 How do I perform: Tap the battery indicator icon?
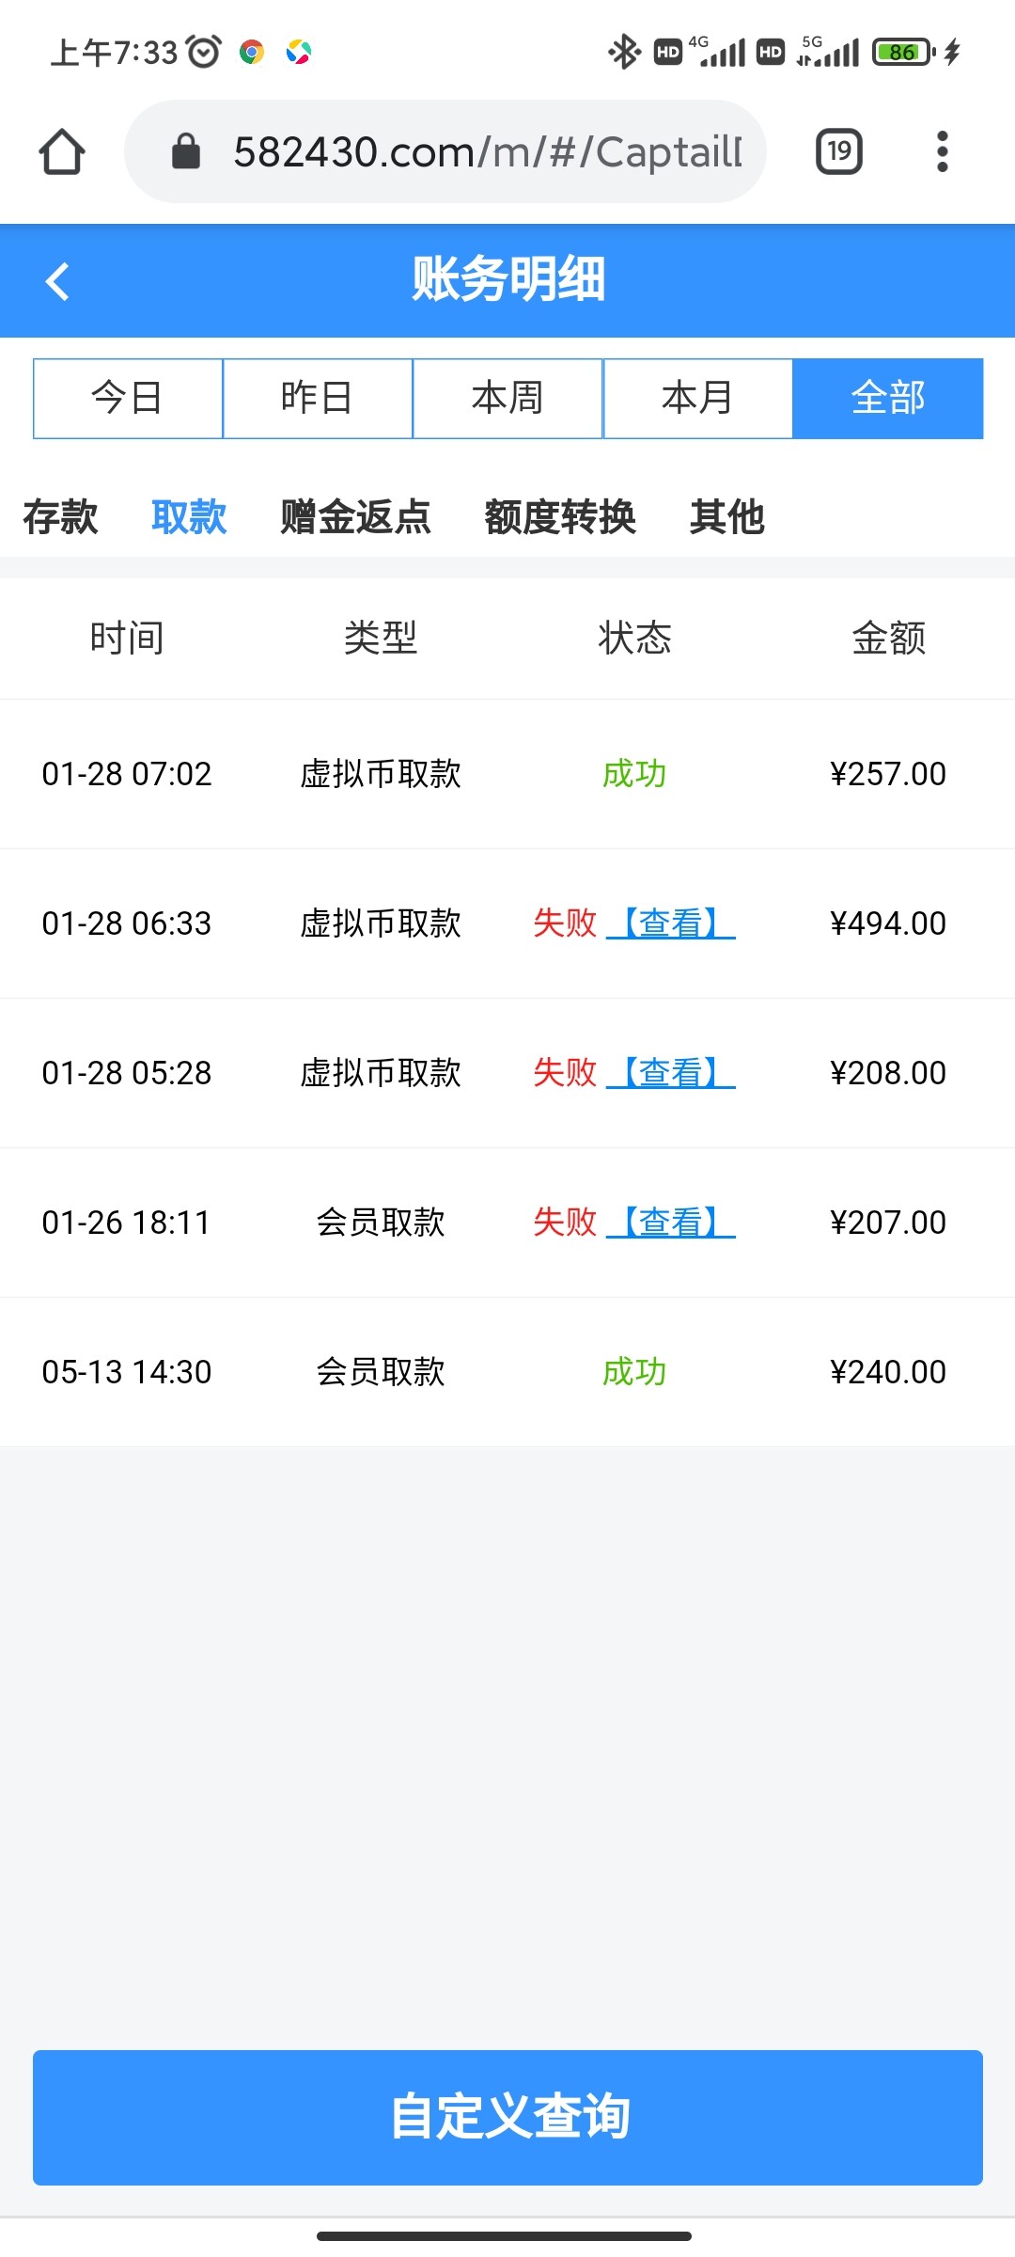point(903,52)
